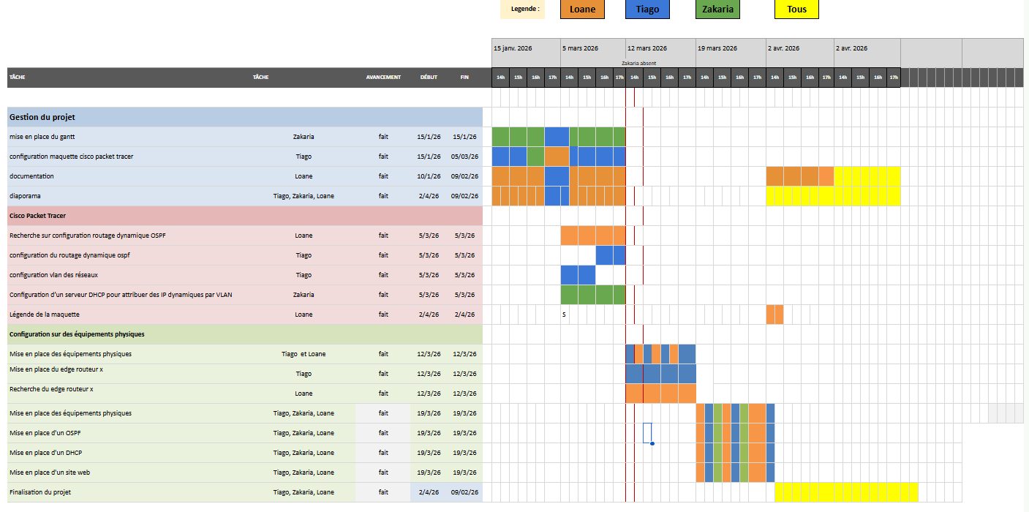Select 'configuration du routage dynamique ospf' task
This screenshot has height=512, width=1029.
pyautogui.click(x=69, y=255)
